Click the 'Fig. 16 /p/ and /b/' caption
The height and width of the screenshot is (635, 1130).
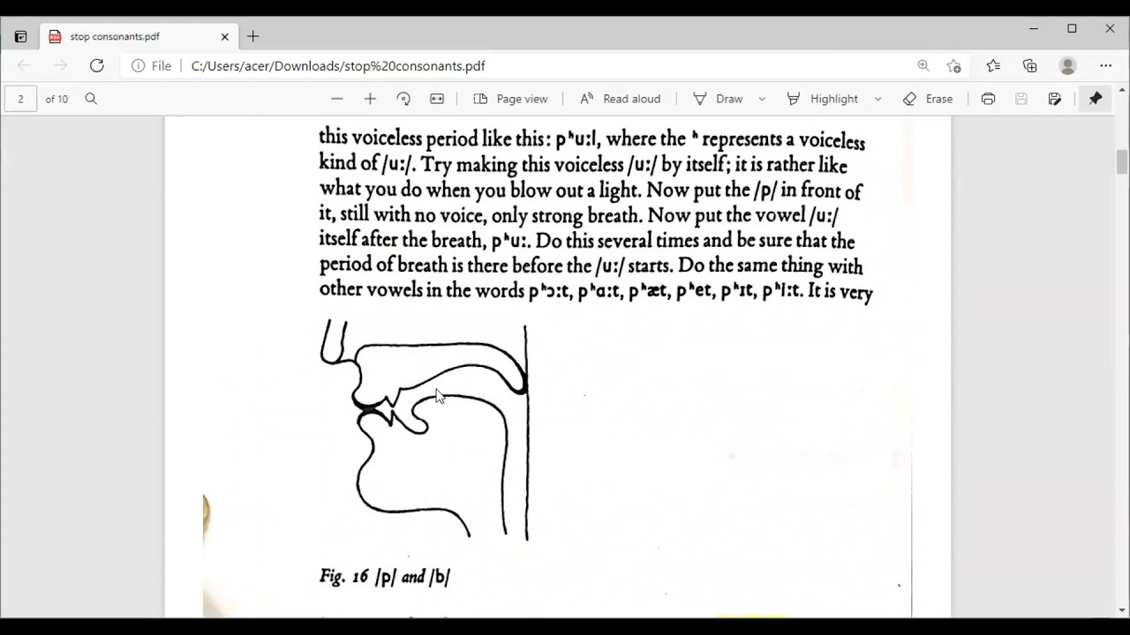click(x=385, y=577)
